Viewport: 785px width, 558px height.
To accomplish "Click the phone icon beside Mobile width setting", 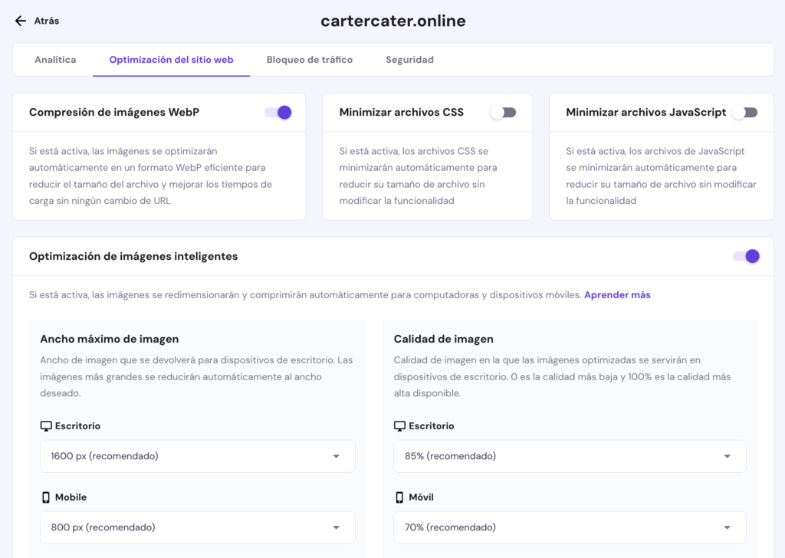I will coord(47,497).
